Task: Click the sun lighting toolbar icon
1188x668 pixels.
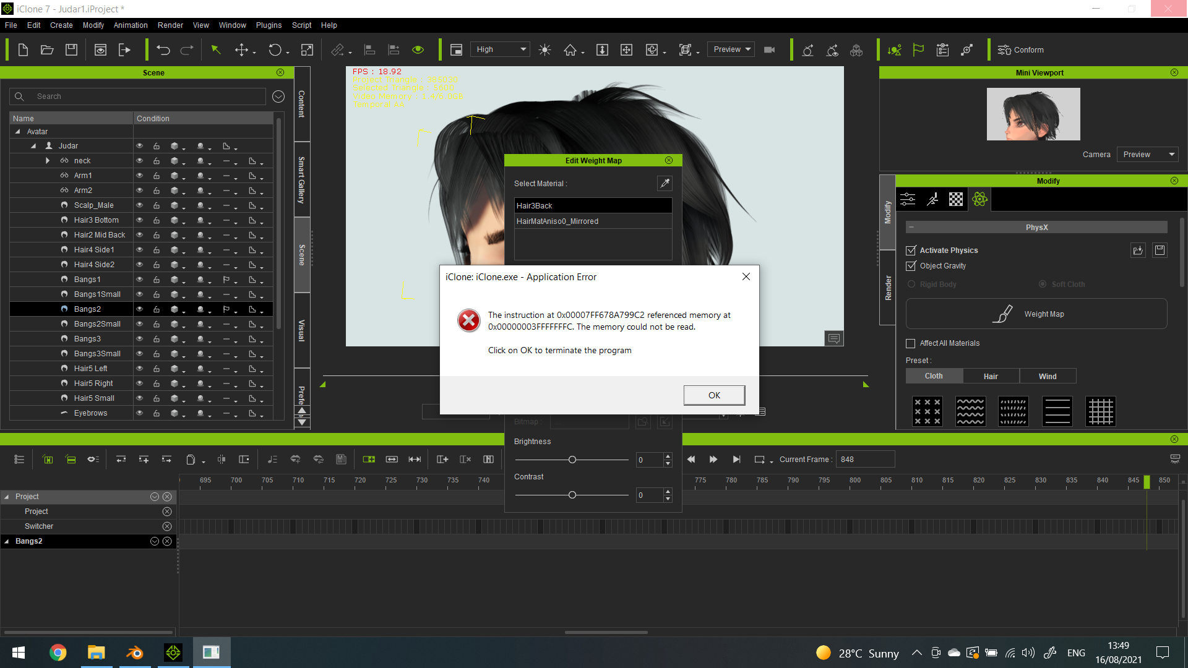Action: coord(544,50)
